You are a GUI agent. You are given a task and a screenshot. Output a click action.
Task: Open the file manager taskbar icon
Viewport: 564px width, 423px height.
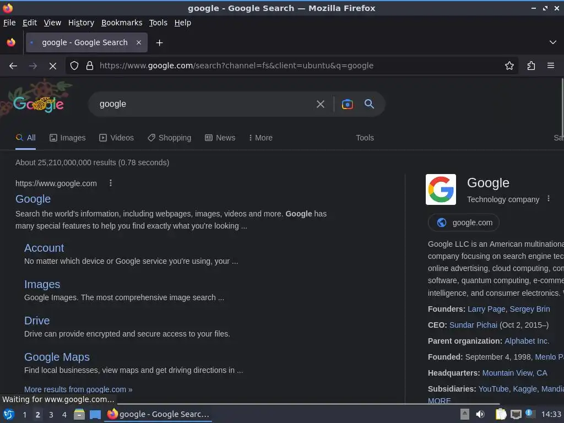click(79, 414)
